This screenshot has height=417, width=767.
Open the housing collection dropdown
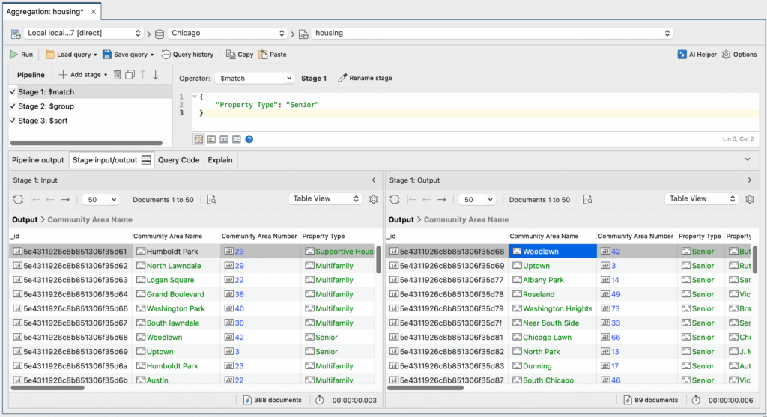coord(491,33)
